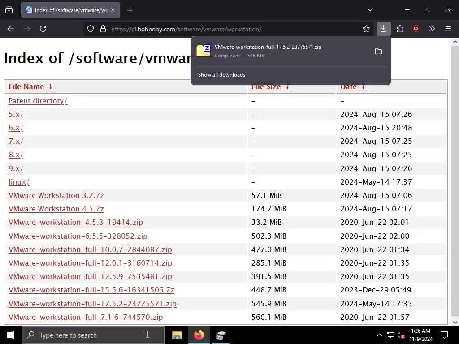
Task: Open the 8.x folder
Action: (16, 155)
